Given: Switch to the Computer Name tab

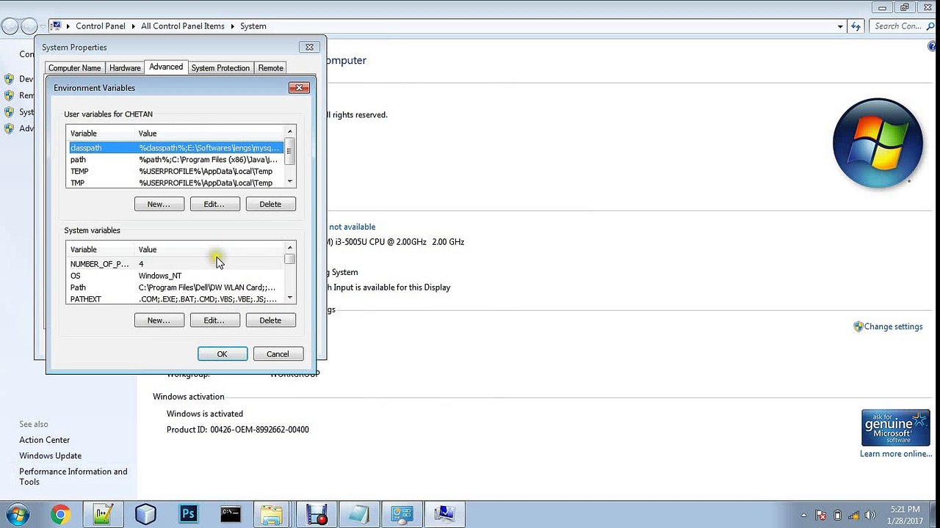Looking at the screenshot, I should (75, 68).
